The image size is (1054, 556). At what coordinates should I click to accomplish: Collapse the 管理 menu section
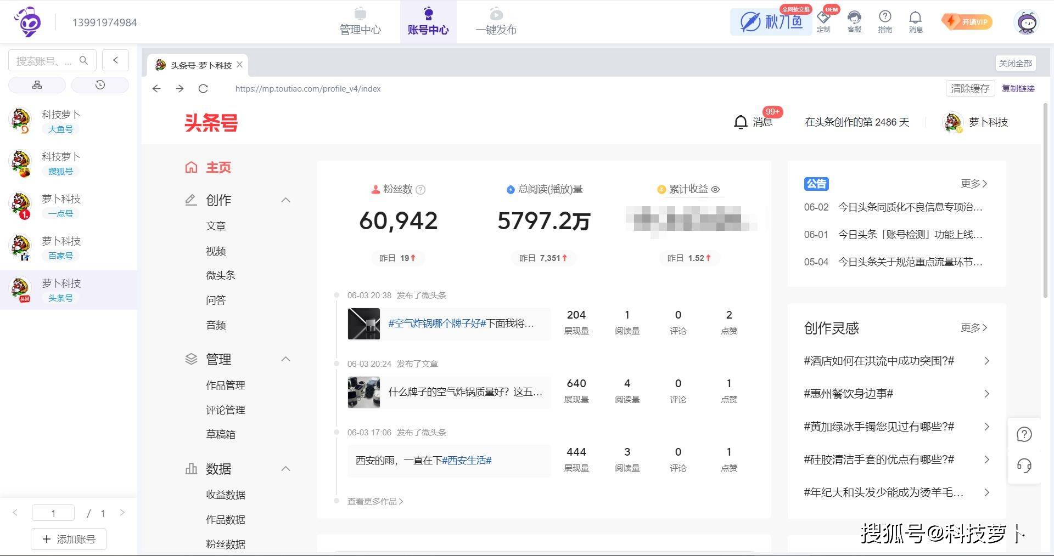click(x=285, y=359)
